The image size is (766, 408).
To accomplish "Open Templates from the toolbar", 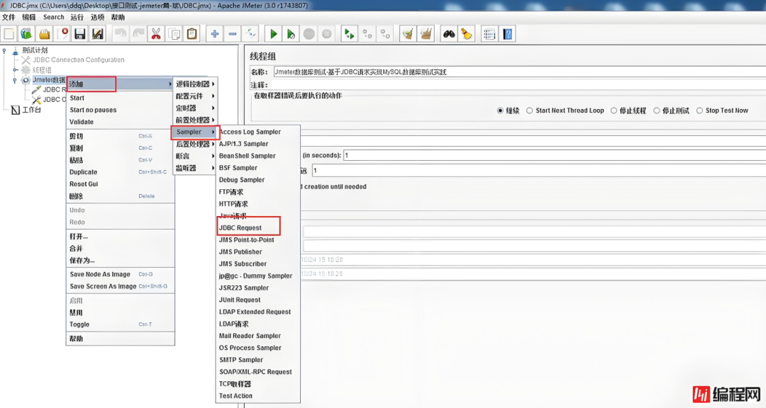I will click(x=26, y=34).
